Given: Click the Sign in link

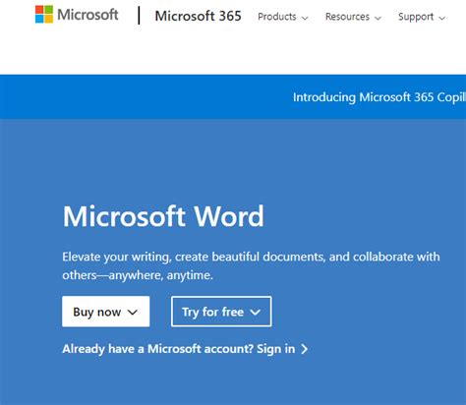Looking at the screenshot, I should click(x=185, y=349).
